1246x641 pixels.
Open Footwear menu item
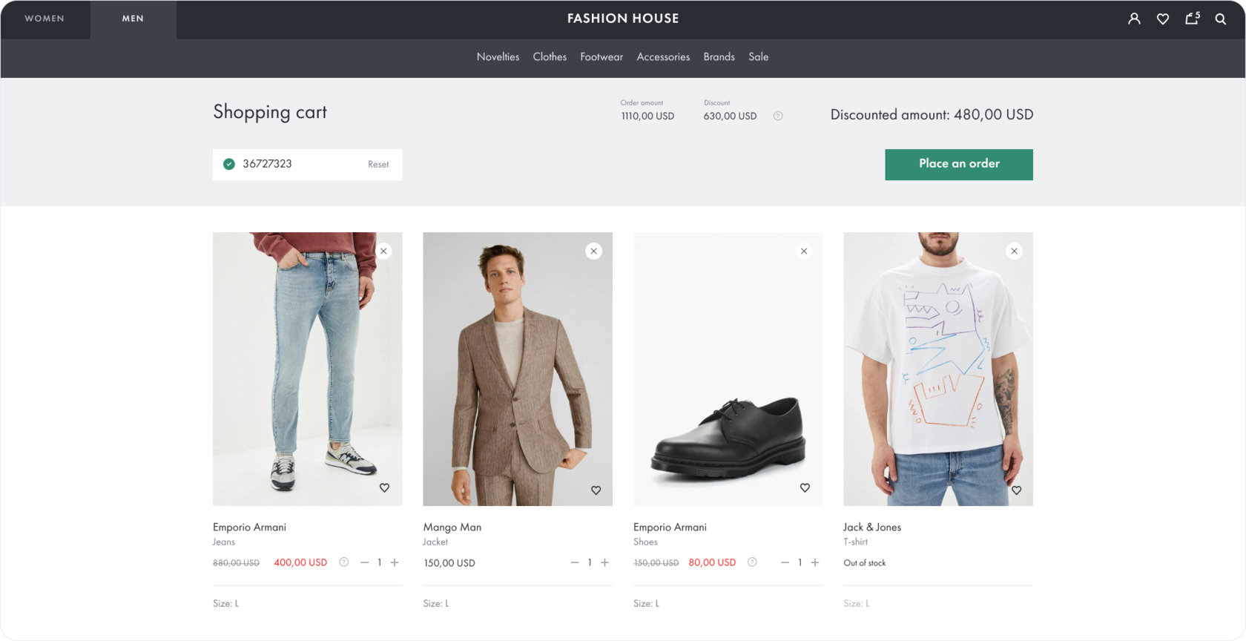(601, 57)
